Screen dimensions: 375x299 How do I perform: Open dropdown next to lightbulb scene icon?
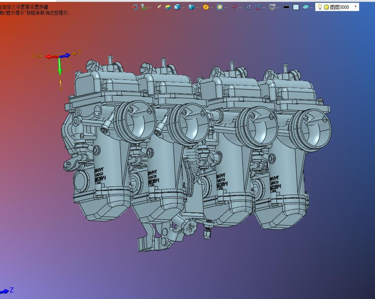coord(150,7)
